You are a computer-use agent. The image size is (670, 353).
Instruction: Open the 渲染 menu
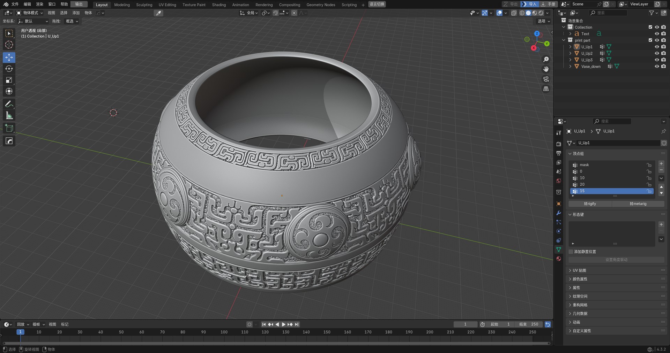(40, 4)
